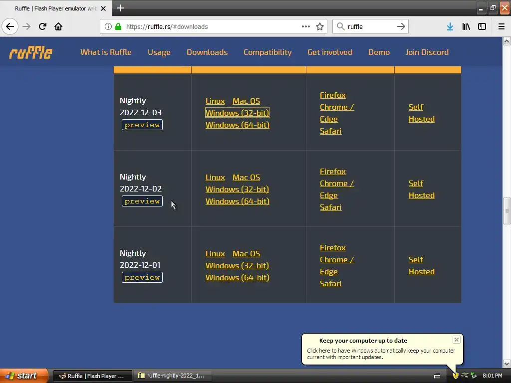Open page actions three-dot menu

point(306,26)
